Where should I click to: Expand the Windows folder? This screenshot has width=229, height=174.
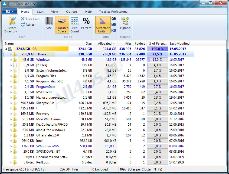point(11,60)
